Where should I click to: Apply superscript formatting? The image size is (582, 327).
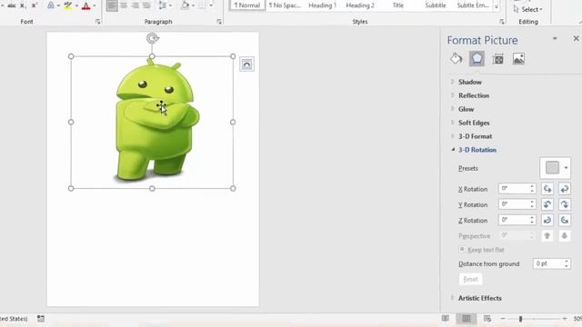[x=35, y=5]
